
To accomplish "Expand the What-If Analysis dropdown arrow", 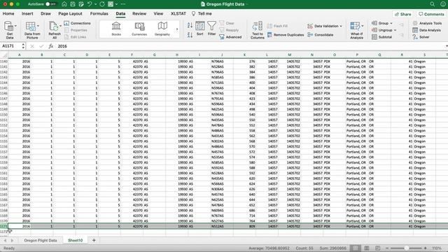I will pyautogui.click(x=363, y=26).
